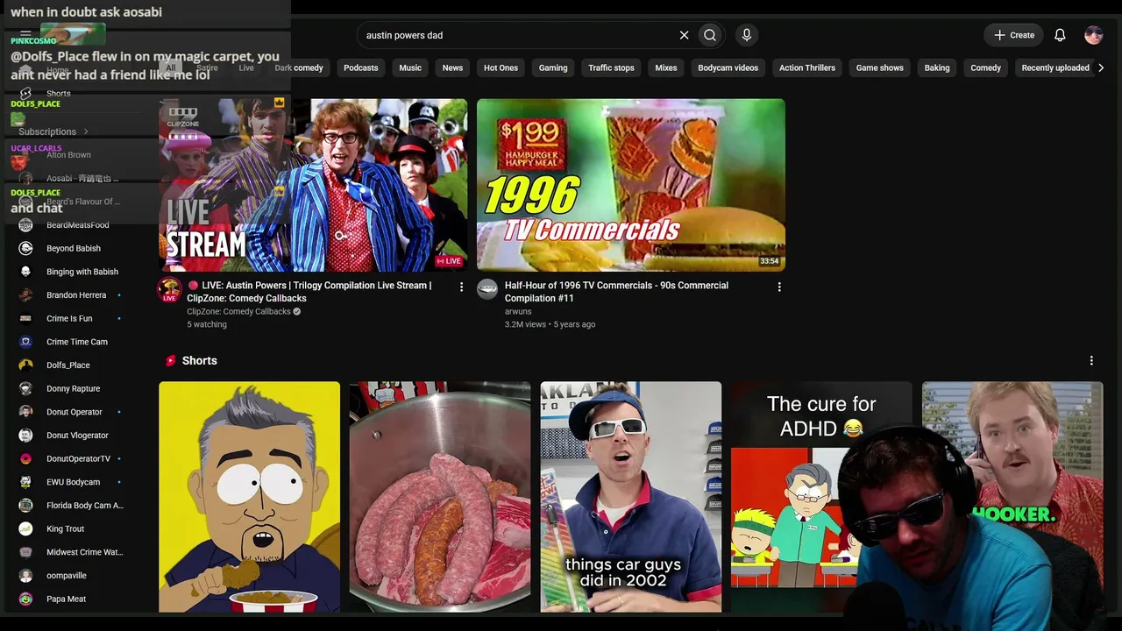Click the Donut Vlogerator channel avatar
Image resolution: width=1122 pixels, height=631 pixels.
[x=26, y=436]
